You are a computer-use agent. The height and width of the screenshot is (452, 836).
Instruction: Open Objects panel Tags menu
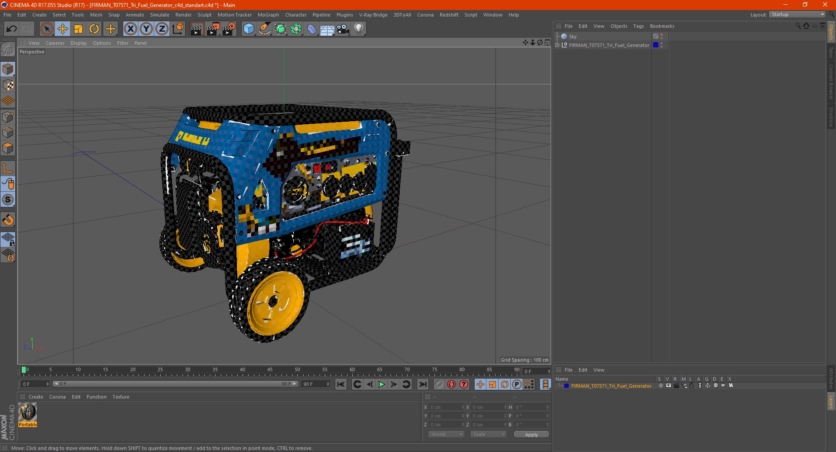pos(638,26)
